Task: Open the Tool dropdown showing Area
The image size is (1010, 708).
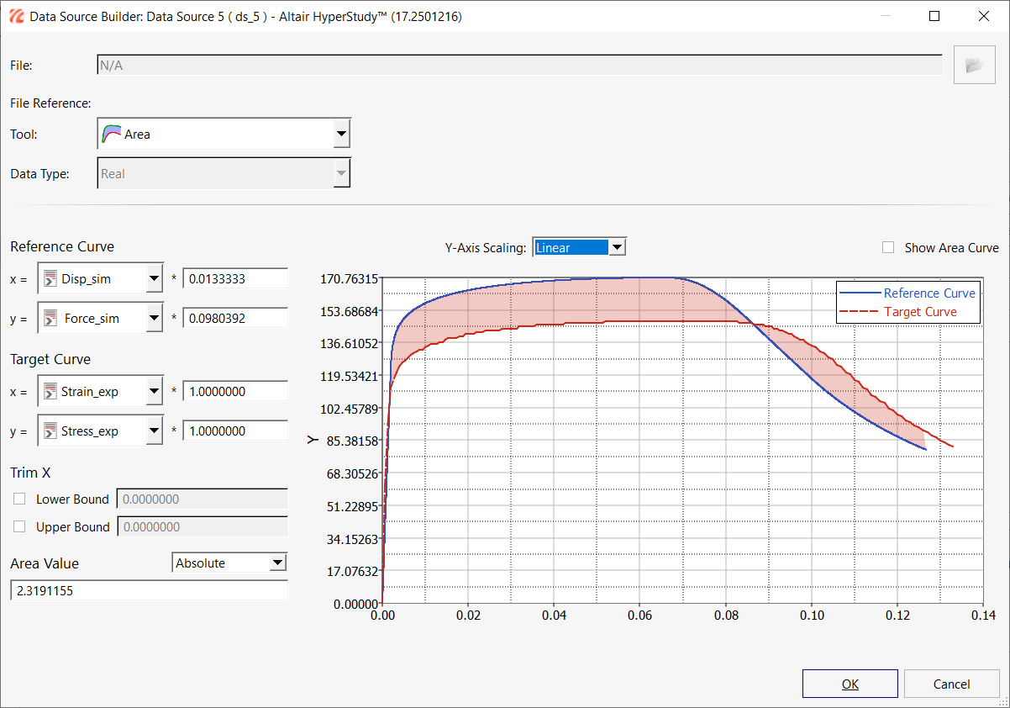Action: [x=340, y=134]
